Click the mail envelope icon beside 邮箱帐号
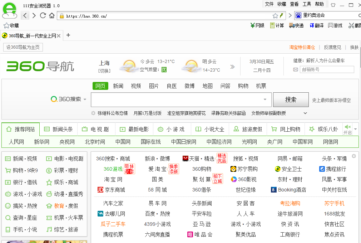This screenshot has width=361, height=243. coord(296,69)
